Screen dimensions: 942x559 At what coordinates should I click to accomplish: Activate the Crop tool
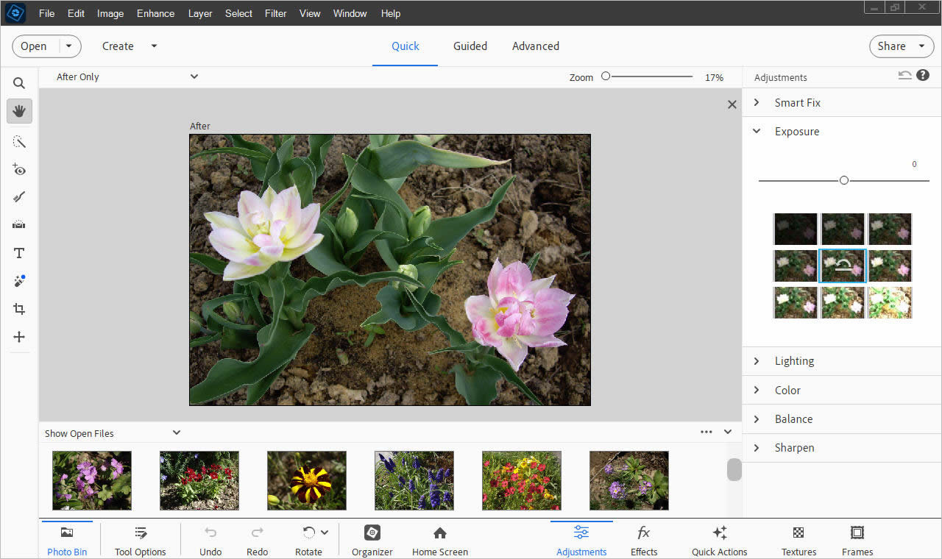pos(19,309)
